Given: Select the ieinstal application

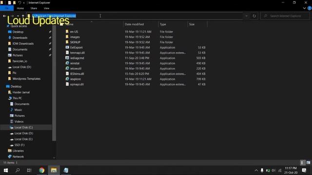Looking at the screenshot, I should point(75,63).
